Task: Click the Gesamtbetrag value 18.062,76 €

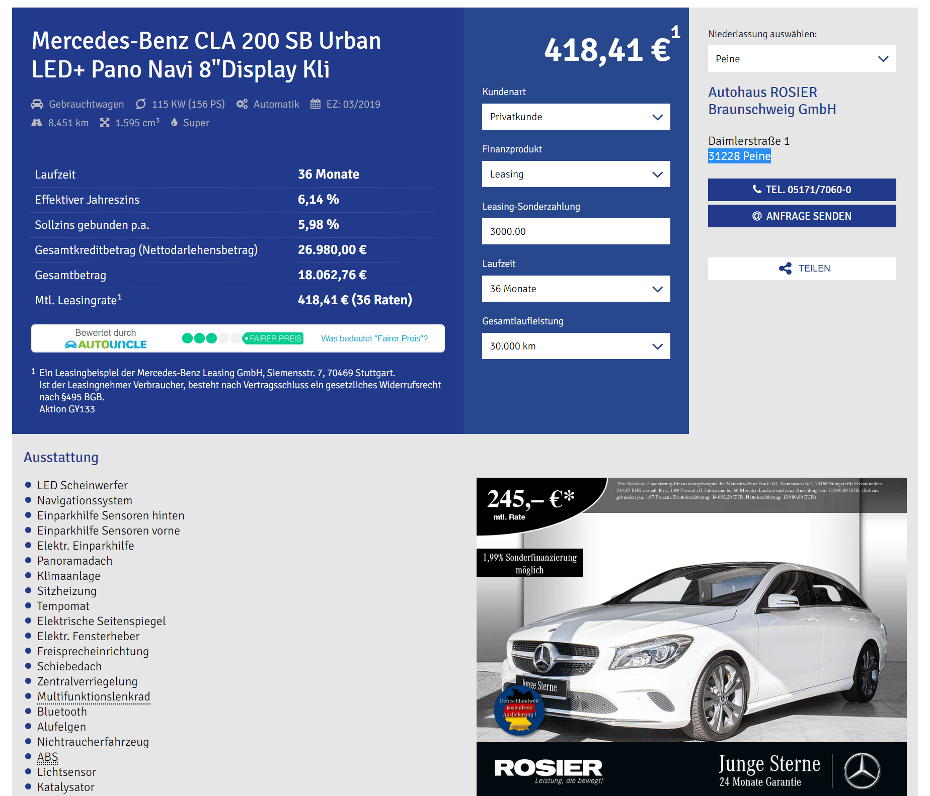Action: [x=332, y=275]
